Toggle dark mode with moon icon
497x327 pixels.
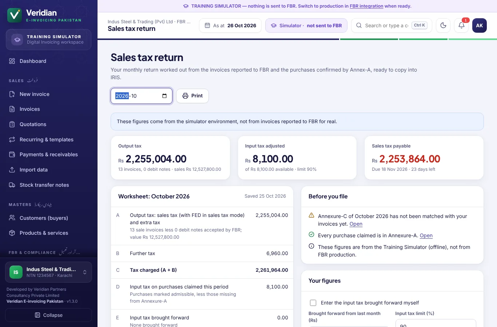coord(443,25)
